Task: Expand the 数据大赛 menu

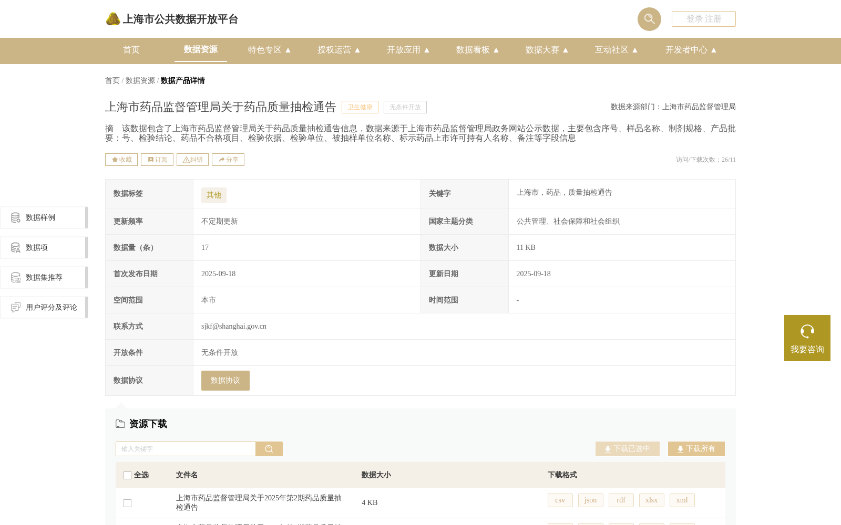Action: (547, 50)
